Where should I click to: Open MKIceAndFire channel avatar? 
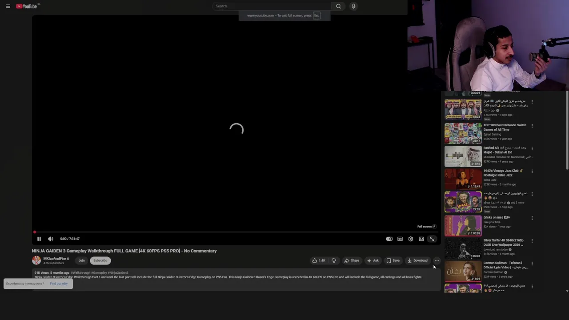(x=36, y=260)
